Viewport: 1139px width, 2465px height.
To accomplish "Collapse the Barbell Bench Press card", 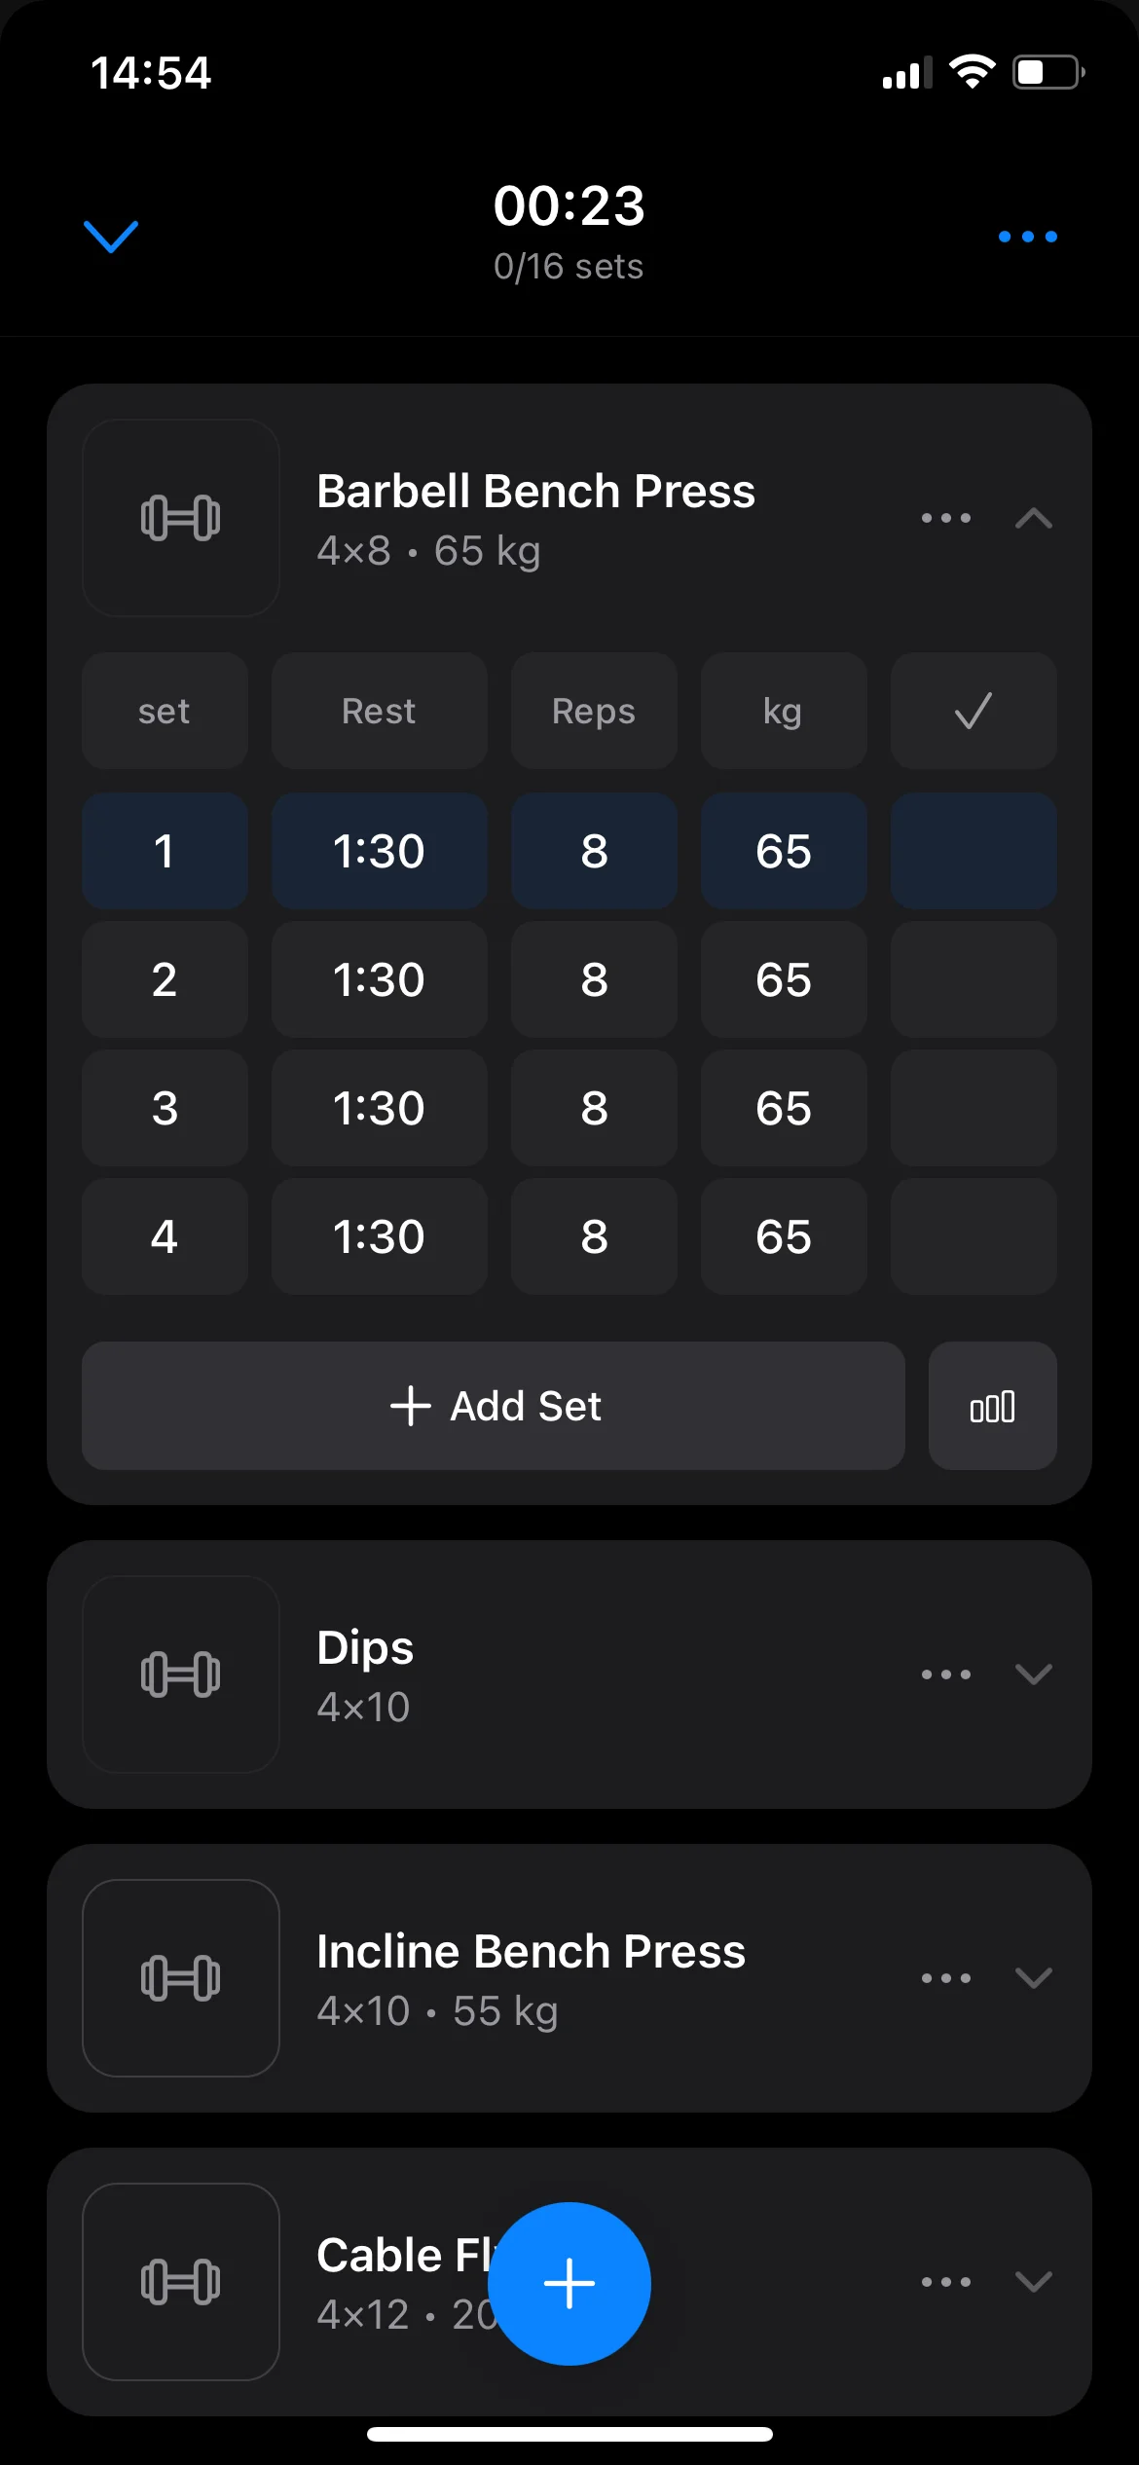I will (1033, 518).
